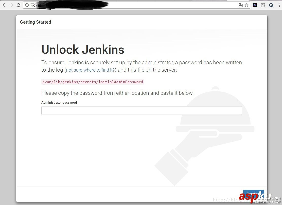The width and height of the screenshot is (282, 205).
Task: Open the round blue 'e' extension icon
Action: click(x=271, y=5)
